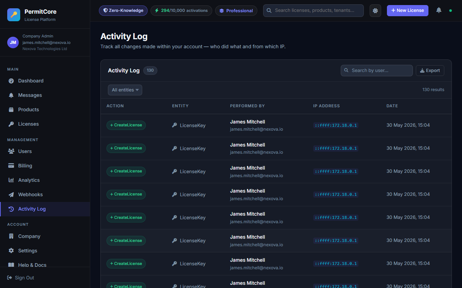Click the first row's ::ffff:172.18.0.1 address
462x288 pixels.
pos(336,125)
